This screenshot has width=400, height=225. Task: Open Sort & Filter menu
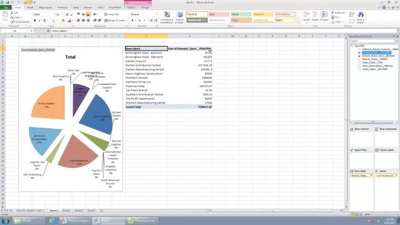point(352,17)
